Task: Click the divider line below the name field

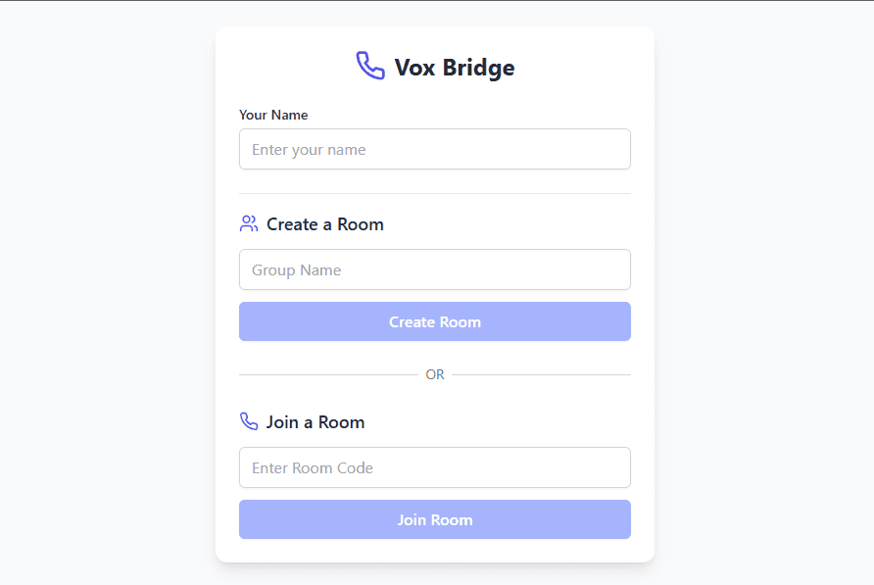Action: 434,193
